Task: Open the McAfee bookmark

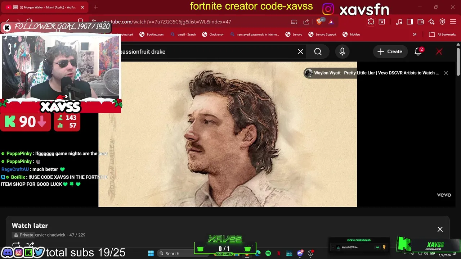Action: click(351, 35)
